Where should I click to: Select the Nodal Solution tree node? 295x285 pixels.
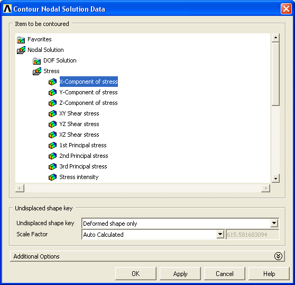click(x=45, y=50)
